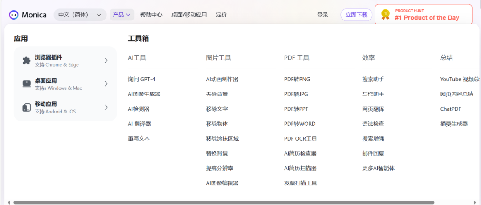The width and height of the screenshot is (481, 205).
Task: Select 写作助手 under 效率
Action: point(373,94)
